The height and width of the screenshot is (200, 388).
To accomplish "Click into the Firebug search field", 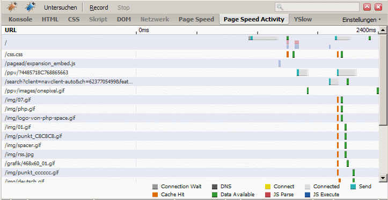I will 317,7.
